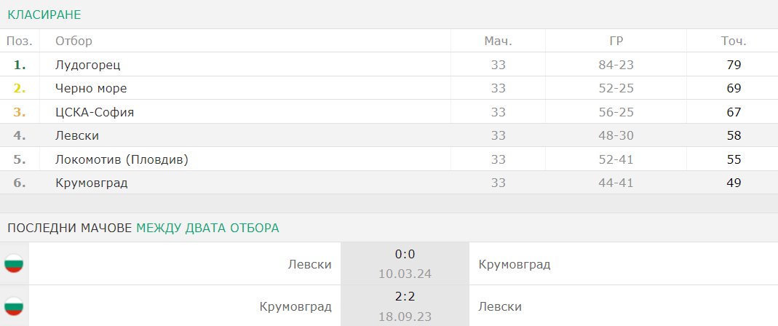The image size is (778, 326).
Task: Click Крумовград as home team in the 2:2 match
Action: 295,306
